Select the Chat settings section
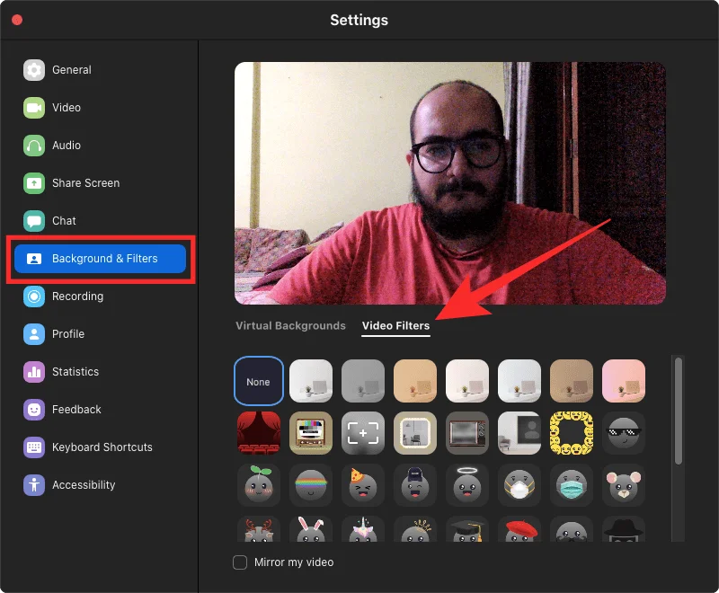Screen dimensions: 719x593 [64, 221]
